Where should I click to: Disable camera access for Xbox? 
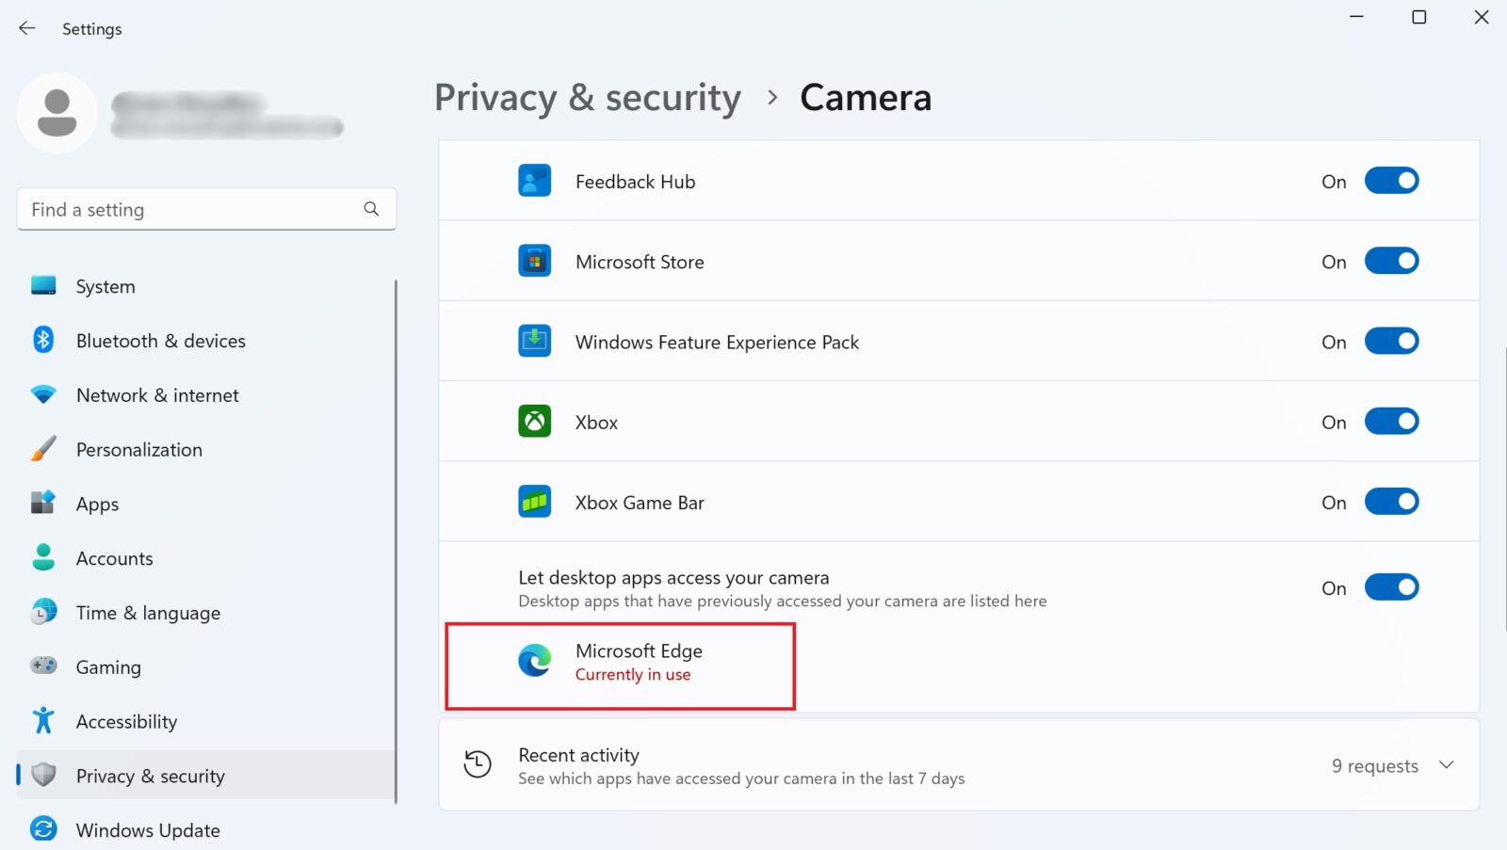point(1391,421)
